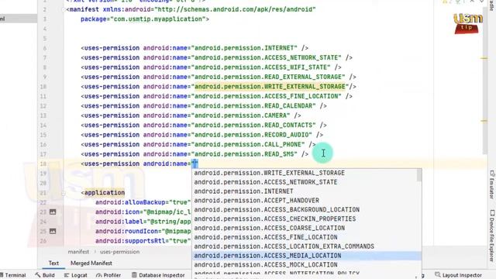Click the editor vertical scrollbar
Viewport: 496px width, 279px height.
click(x=485, y=81)
